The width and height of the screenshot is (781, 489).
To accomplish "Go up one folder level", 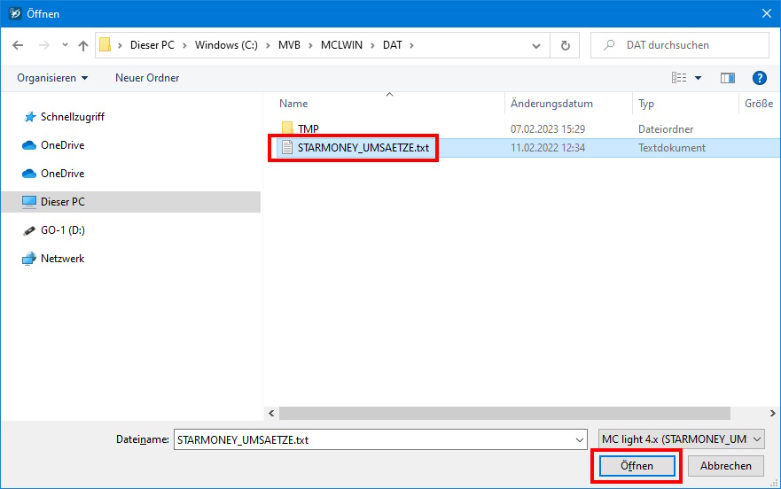I will point(83,46).
